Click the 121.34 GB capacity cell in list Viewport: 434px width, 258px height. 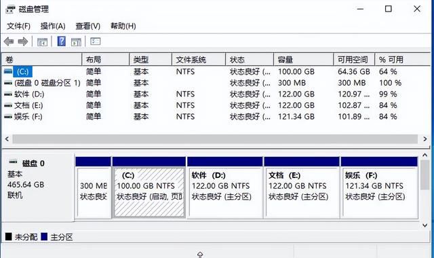[x=296, y=117]
